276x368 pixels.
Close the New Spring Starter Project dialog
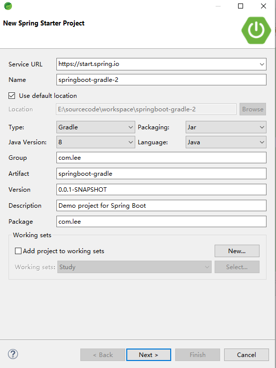pos(264,6)
